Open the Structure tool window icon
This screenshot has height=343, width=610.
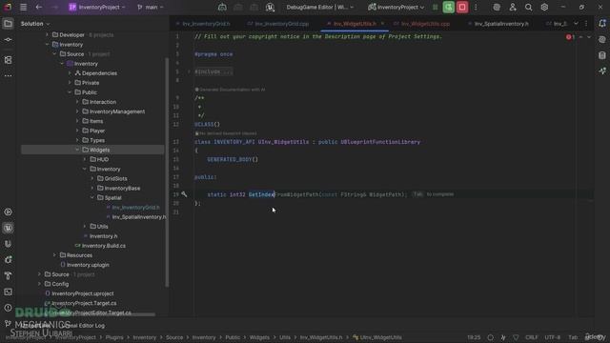(8, 60)
